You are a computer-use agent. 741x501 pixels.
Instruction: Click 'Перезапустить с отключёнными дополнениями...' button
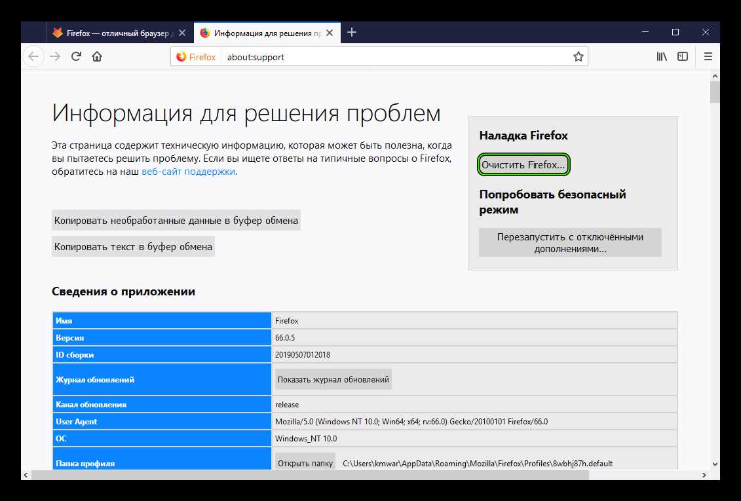570,243
